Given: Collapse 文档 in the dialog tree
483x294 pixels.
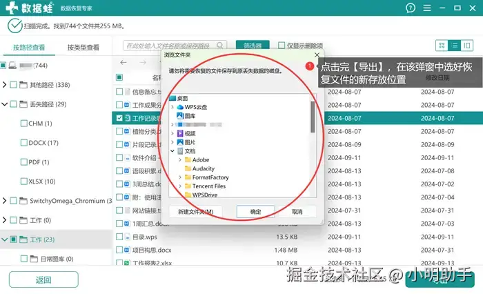Looking at the screenshot, I should click(x=172, y=151).
